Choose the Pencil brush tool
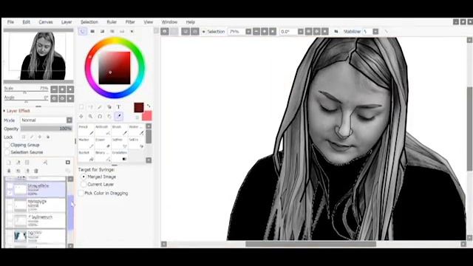 click(x=86, y=130)
